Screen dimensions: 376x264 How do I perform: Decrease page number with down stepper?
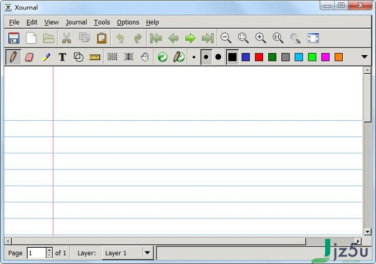click(49, 256)
